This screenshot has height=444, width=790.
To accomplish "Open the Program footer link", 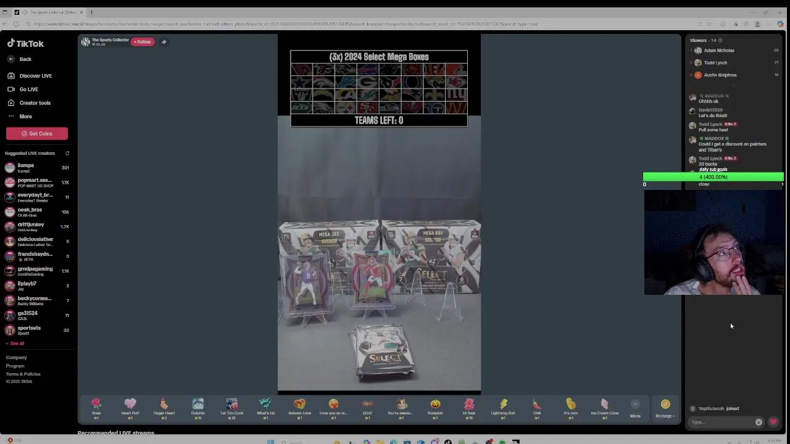I will [x=15, y=366].
